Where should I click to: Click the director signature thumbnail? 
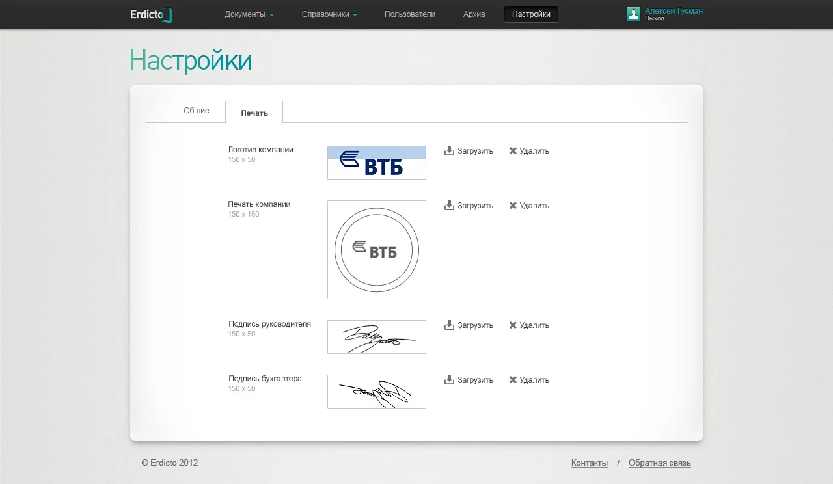377,337
